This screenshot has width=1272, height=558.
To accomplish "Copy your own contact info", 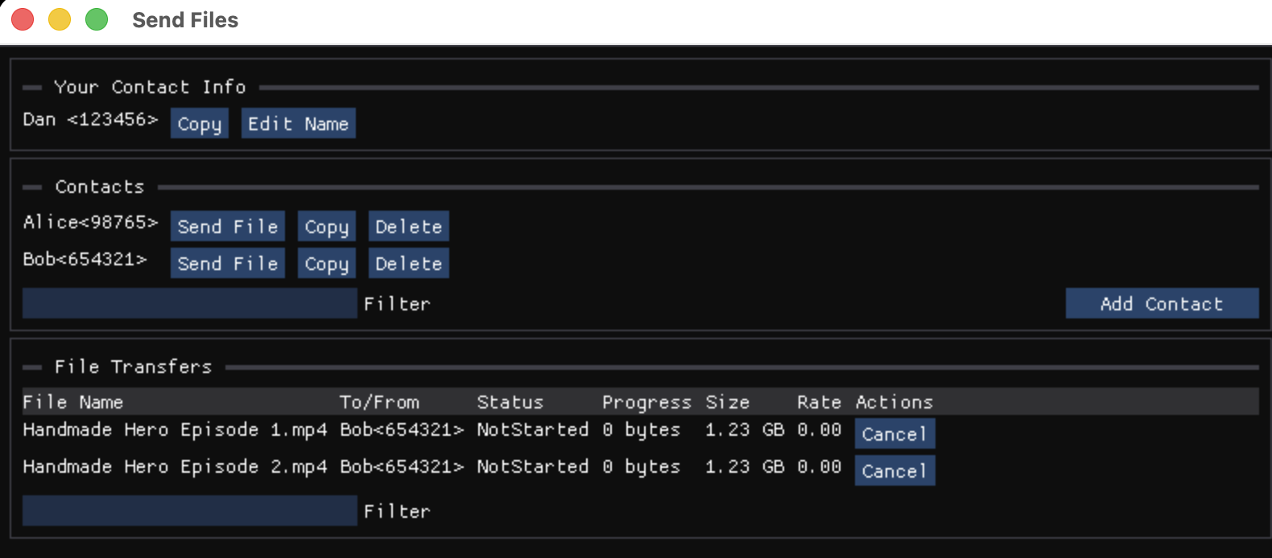I will 199,124.
